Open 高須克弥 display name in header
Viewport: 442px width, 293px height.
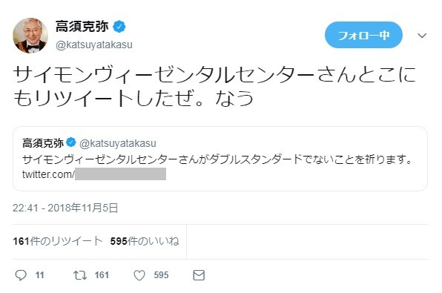82,27
